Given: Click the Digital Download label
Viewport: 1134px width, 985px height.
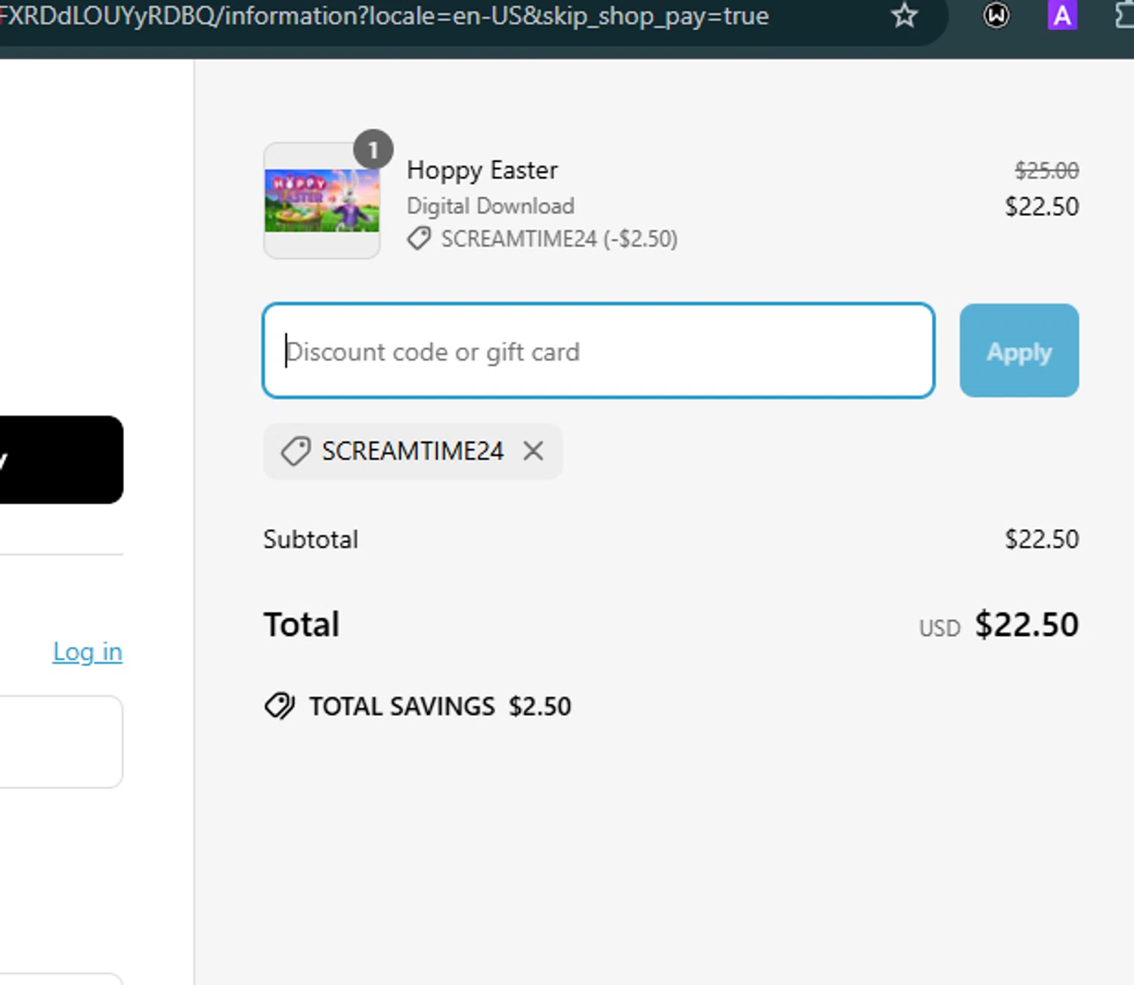Looking at the screenshot, I should pyautogui.click(x=491, y=206).
